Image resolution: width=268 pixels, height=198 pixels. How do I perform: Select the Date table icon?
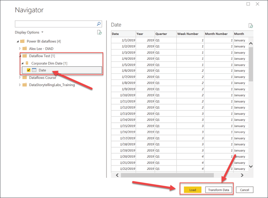coord(34,70)
